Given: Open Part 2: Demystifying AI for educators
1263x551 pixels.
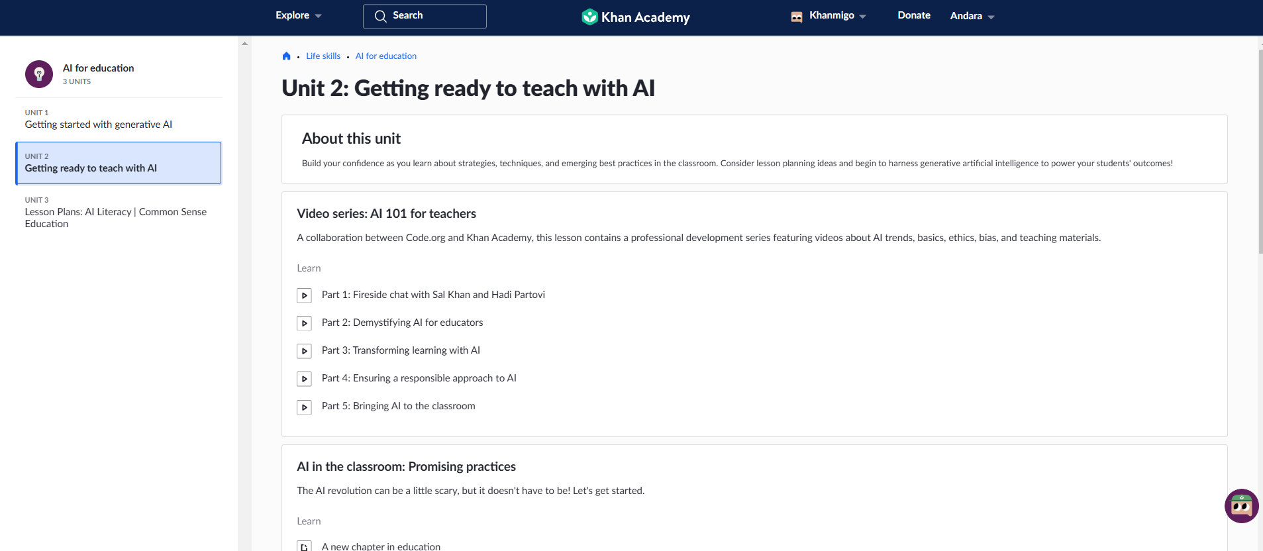Looking at the screenshot, I should point(402,323).
